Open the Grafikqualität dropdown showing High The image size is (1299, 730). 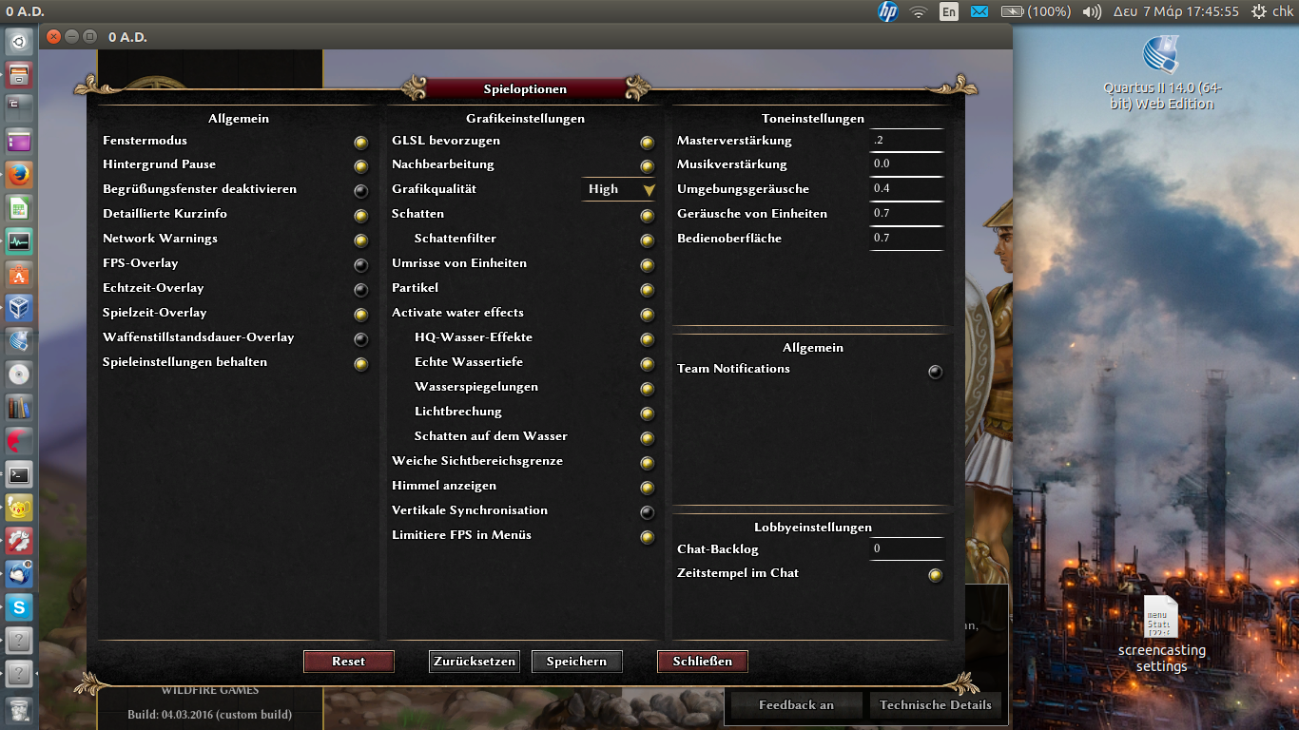619,189
